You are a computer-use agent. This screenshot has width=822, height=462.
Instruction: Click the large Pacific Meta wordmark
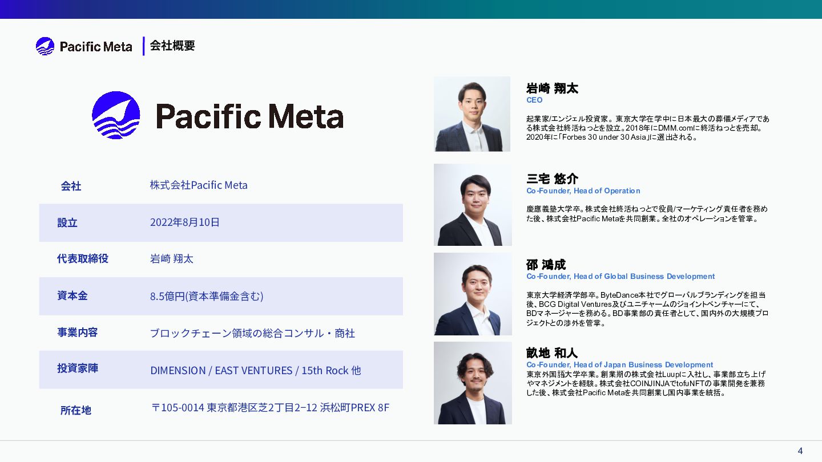[249, 116]
